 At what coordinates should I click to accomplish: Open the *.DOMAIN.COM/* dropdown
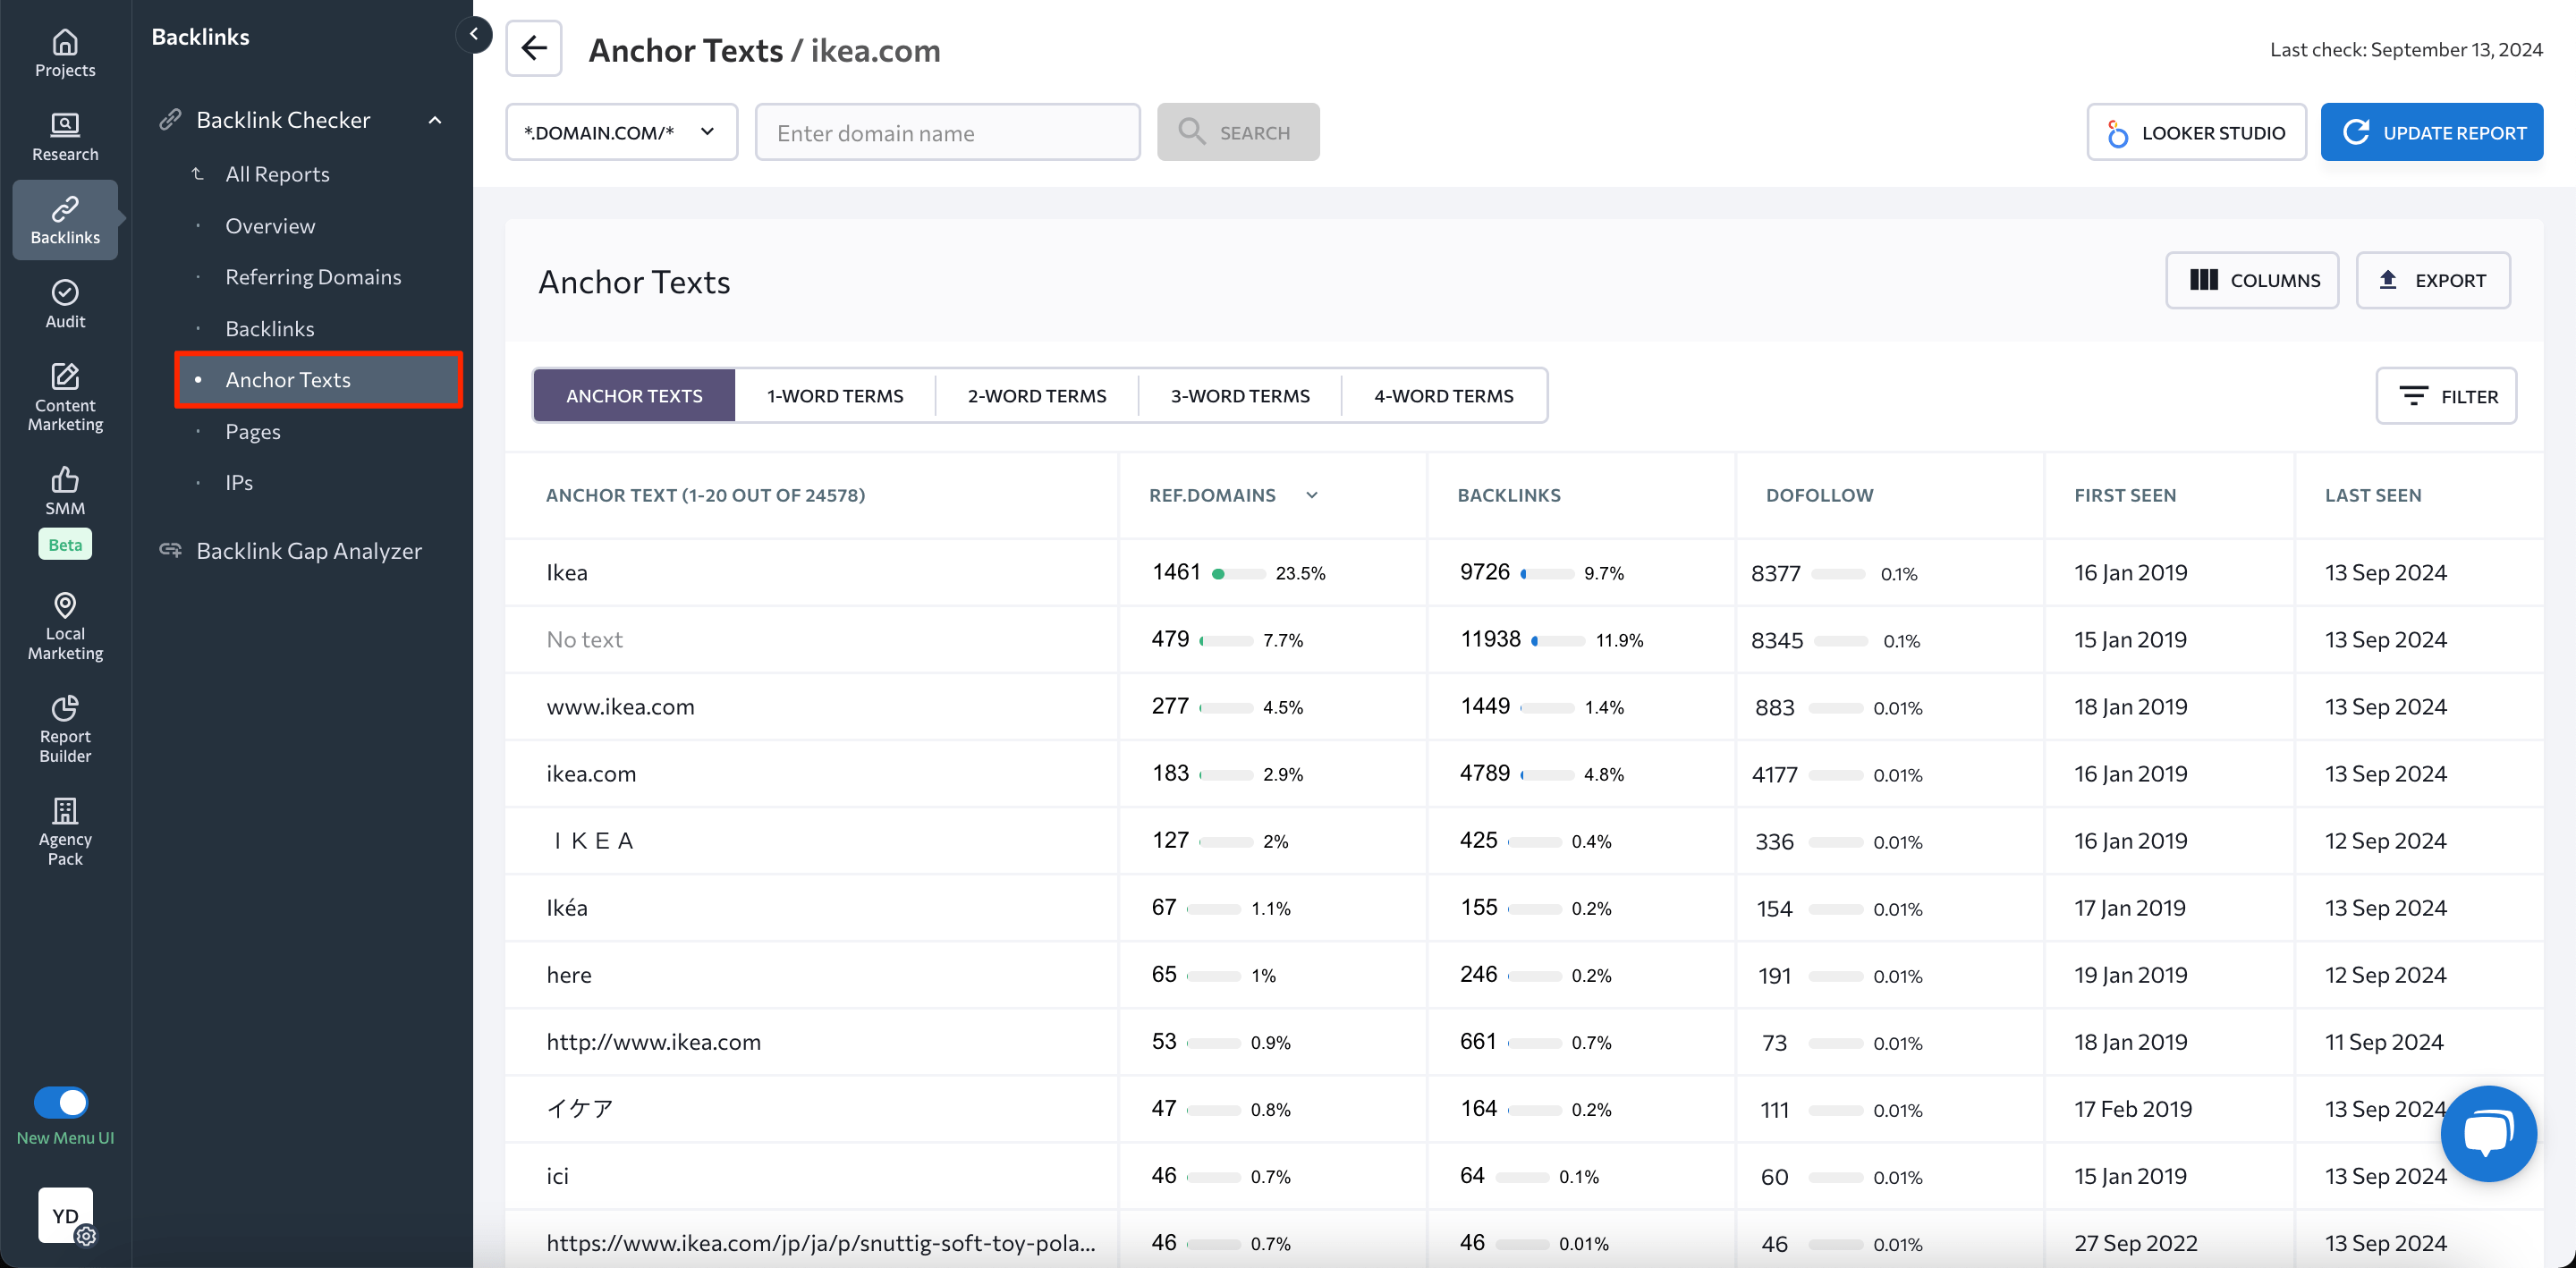(x=621, y=132)
